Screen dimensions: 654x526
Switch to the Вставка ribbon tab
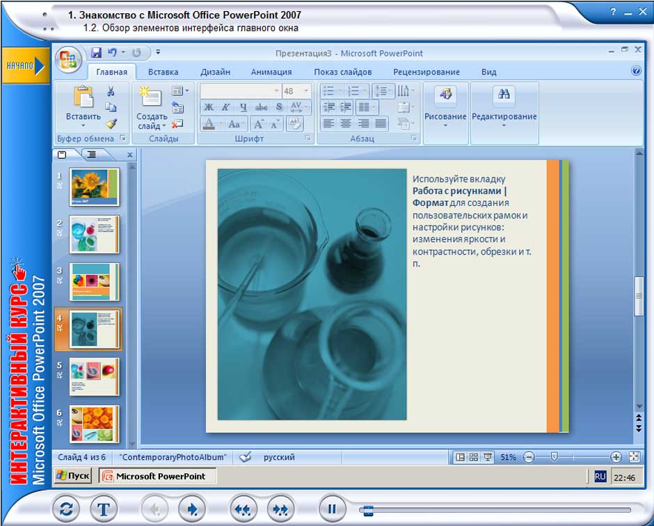click(x=163, y=72)
